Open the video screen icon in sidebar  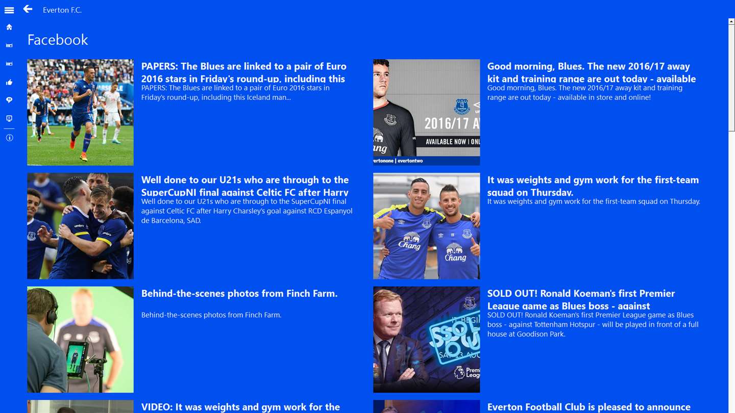point(9,118)
